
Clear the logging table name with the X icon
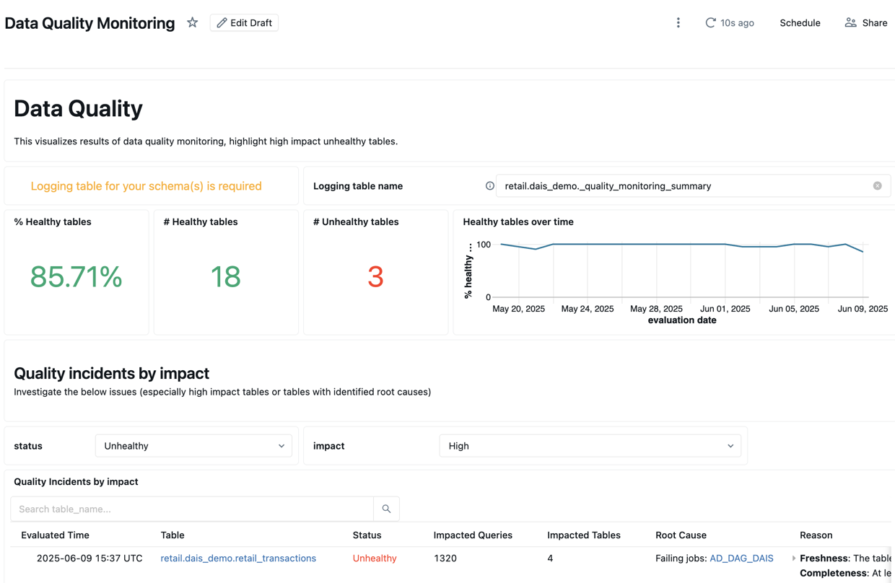point(878,185)
